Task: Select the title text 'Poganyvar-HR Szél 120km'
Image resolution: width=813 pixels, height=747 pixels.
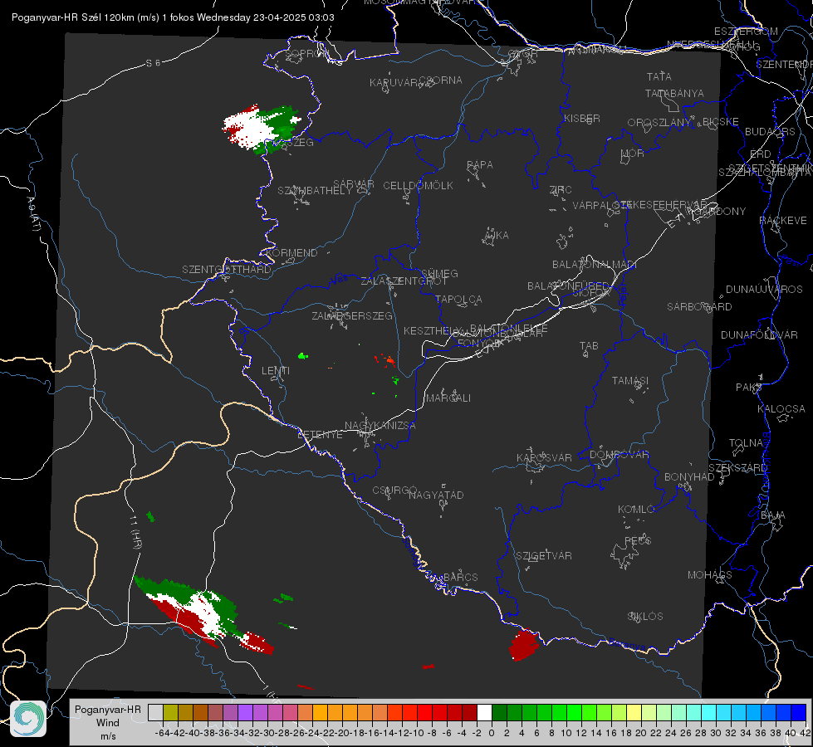Action: point(74,17)
